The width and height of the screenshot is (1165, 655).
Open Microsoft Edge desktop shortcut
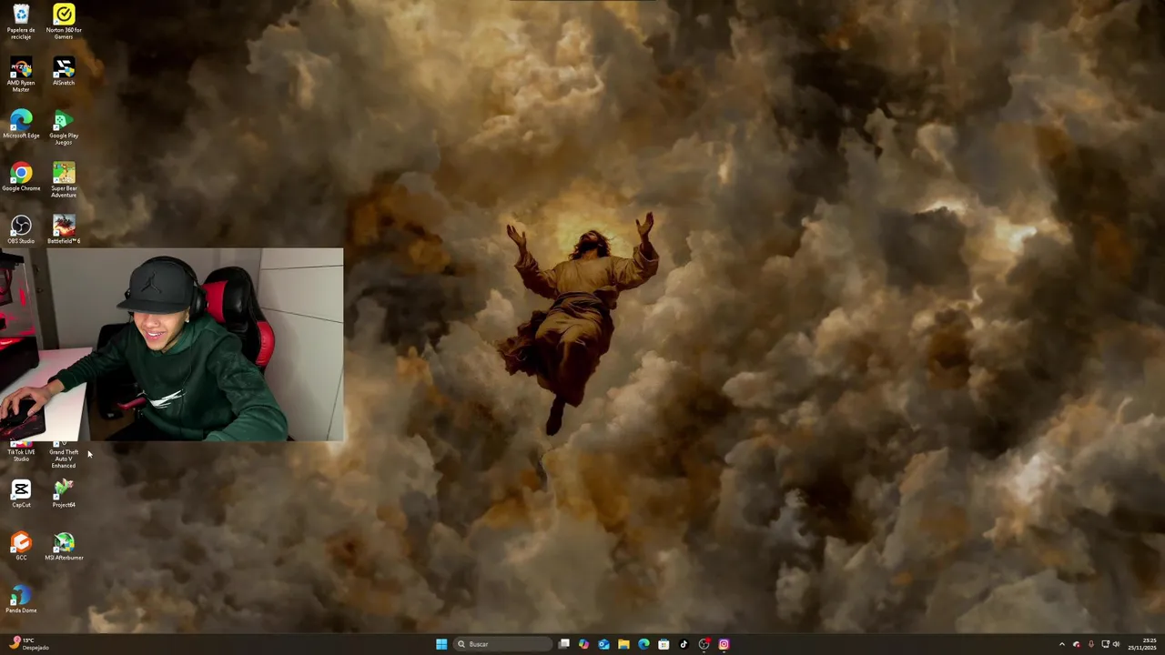(x=21, y=125)
